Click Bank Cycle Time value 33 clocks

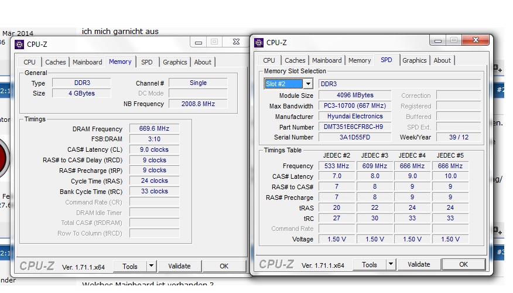[x=155, y=191]
